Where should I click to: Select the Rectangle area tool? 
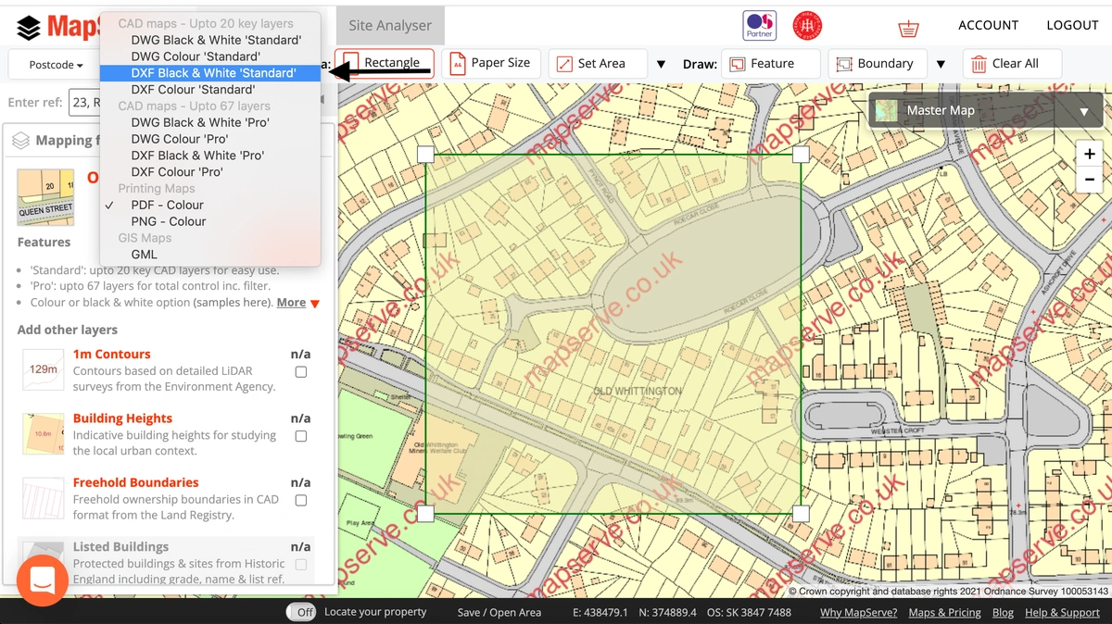click(x=385, y=63)
